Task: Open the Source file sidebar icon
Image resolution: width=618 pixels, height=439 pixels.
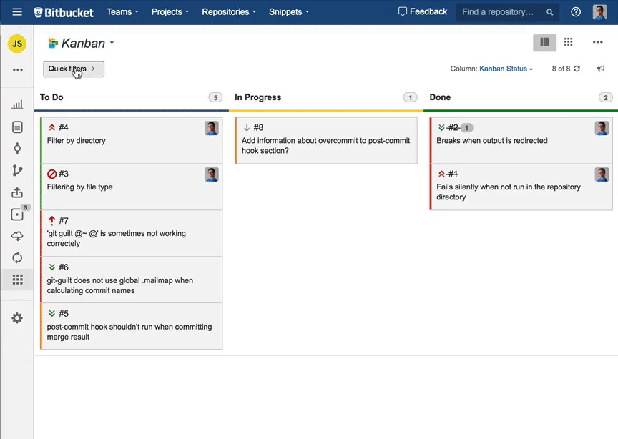Action: coord(17,127)
